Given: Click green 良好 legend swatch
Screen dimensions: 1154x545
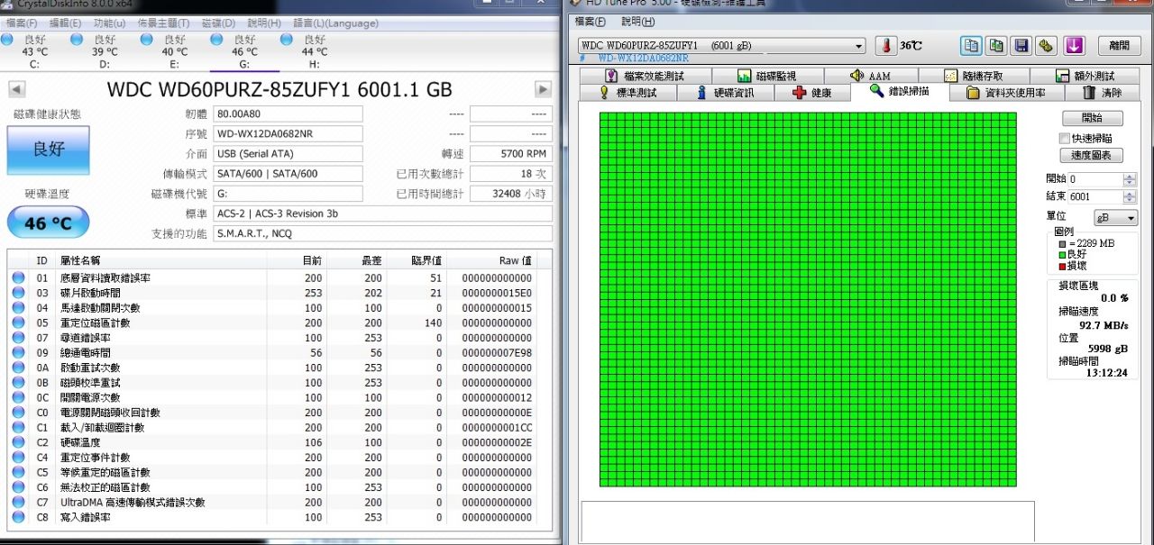Looking at the screenshot, I should pos(1063,255).
